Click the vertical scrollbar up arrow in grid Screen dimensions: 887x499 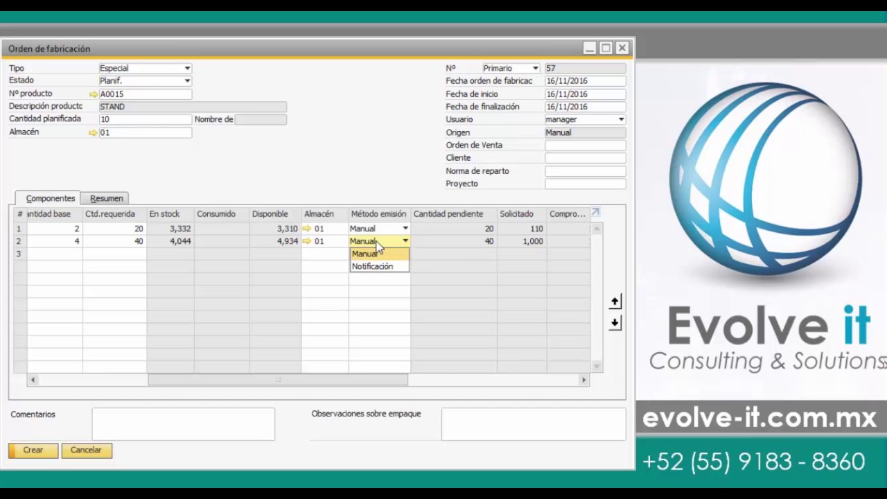pyautogui.click(x=597, y=228)
